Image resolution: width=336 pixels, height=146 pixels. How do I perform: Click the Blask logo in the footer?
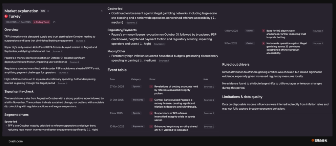319,141
